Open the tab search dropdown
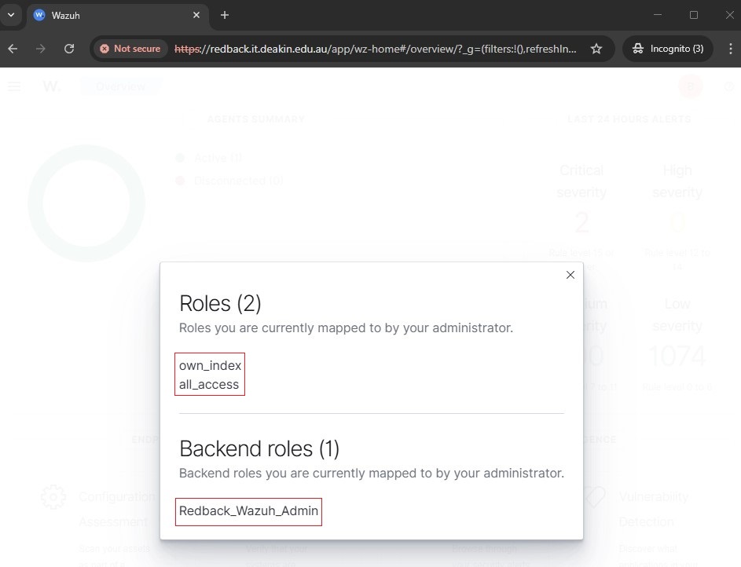The height and width of the screenshot is (567, 741). tap(11, 15)
